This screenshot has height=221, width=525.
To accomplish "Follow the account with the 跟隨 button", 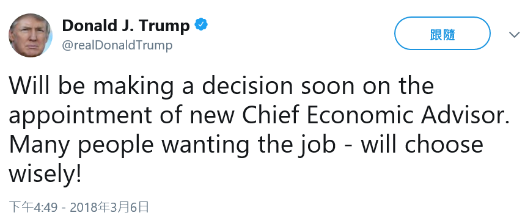I will (442, 34).
